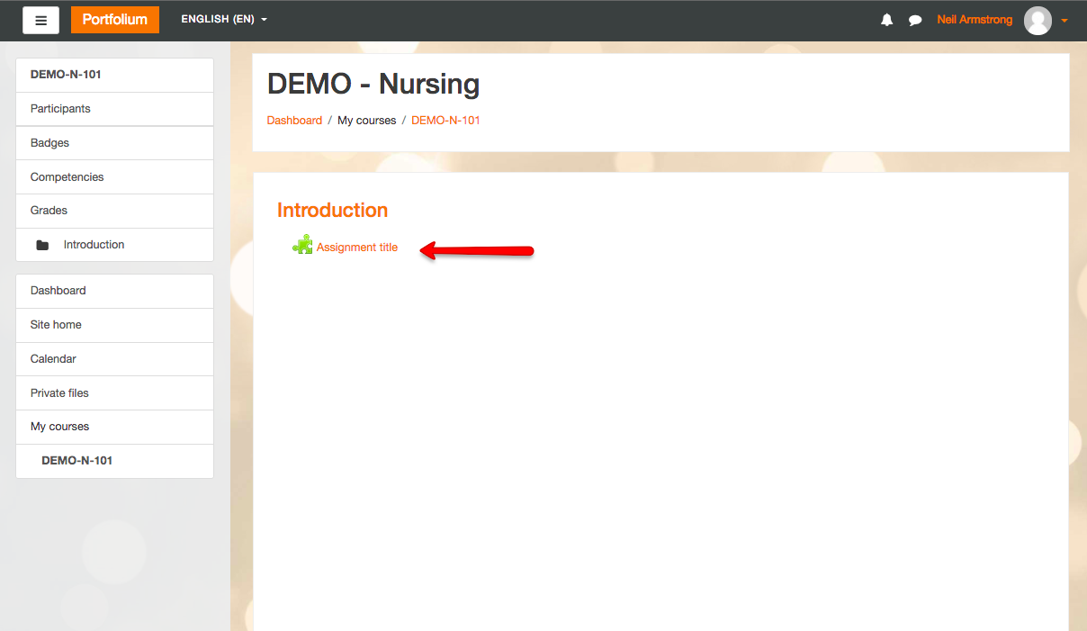Open Dashboard in the sidebar
This screenshot has width=1087, height=631.
pyautogui.click(x=114, y=291)
